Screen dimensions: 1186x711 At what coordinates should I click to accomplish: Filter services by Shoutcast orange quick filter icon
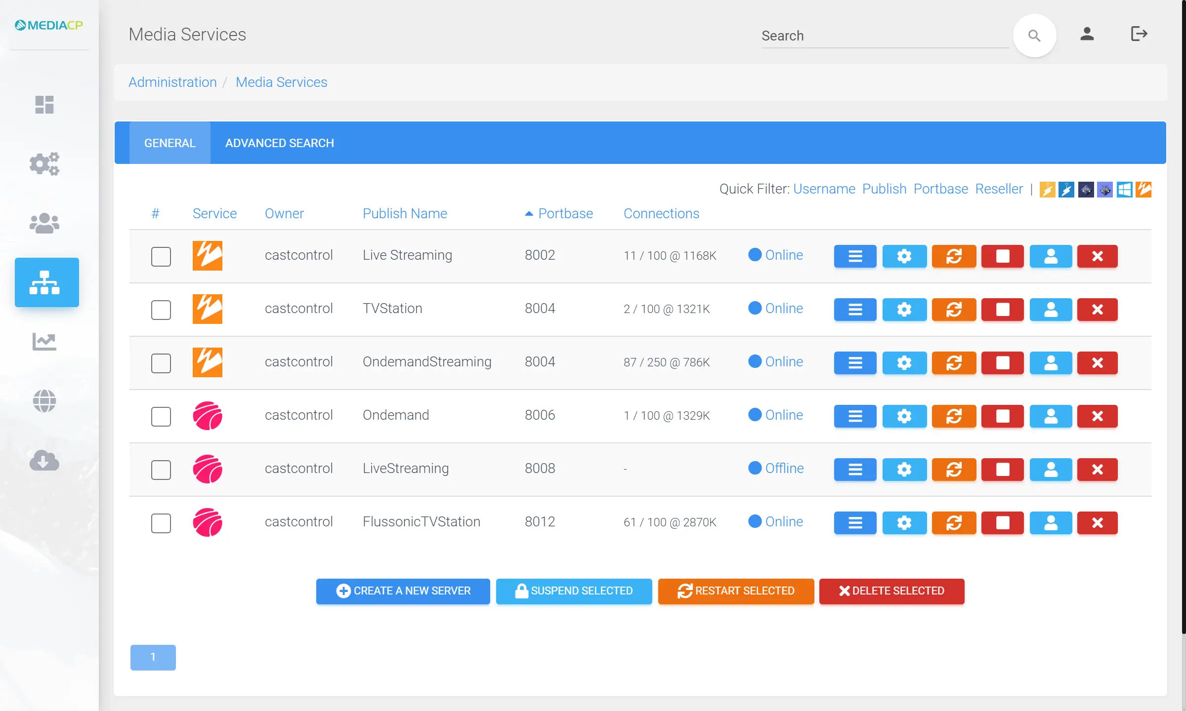1047,190
